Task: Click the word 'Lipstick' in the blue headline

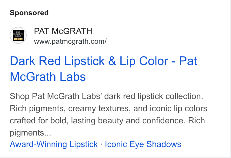Action: [x=85, y=61]
